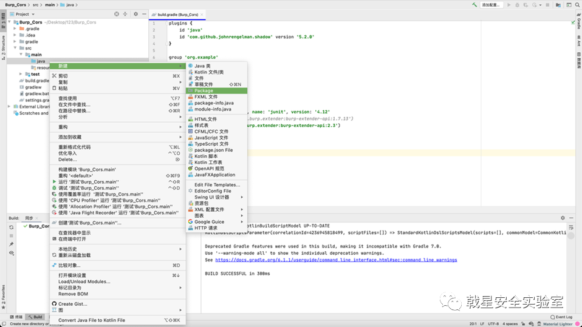Collapse the src folder tree node
Screen dimensions: 582x327
pos(15,48)
